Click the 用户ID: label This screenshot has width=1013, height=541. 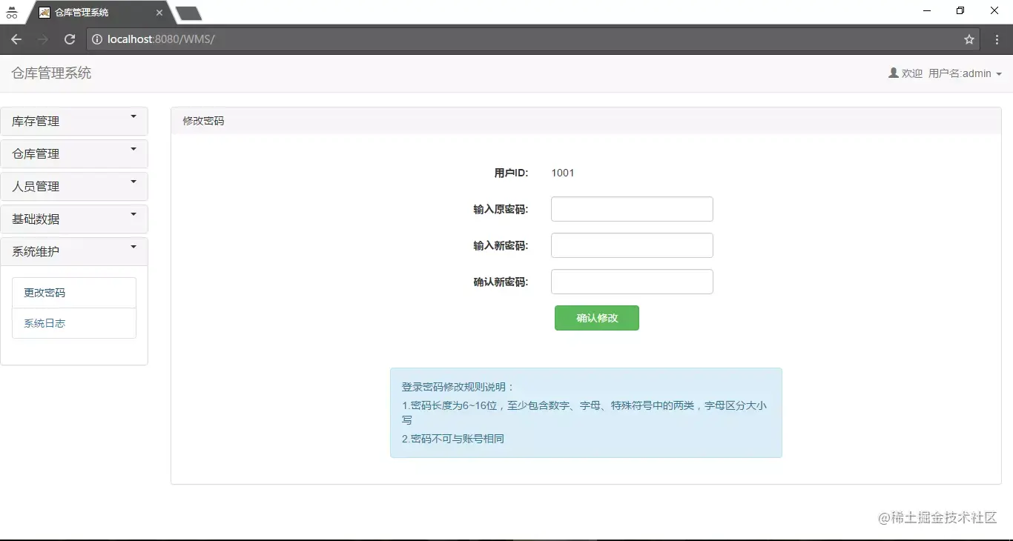point(511,173)
